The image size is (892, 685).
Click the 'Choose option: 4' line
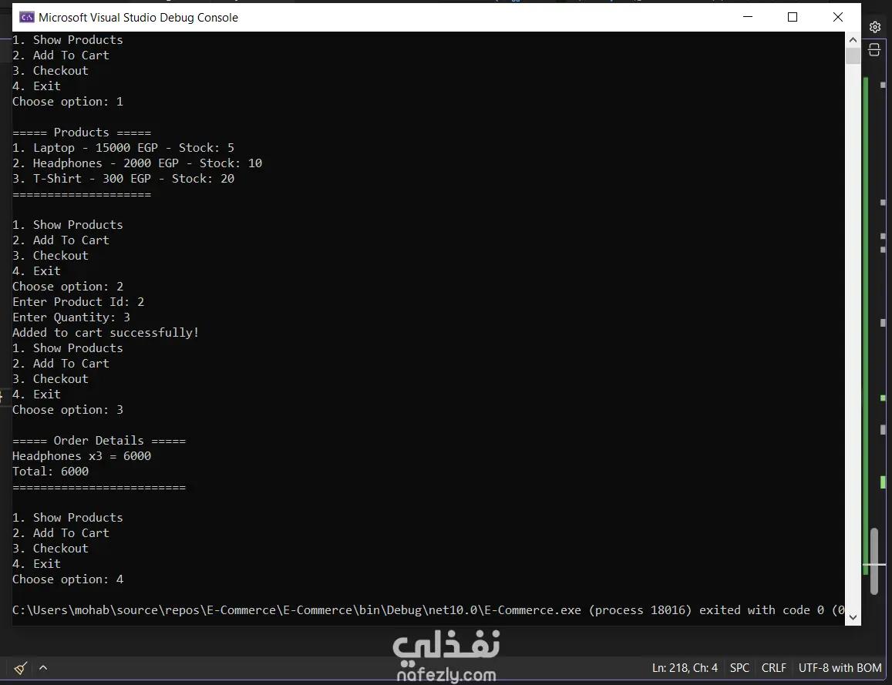coord(68,579)
